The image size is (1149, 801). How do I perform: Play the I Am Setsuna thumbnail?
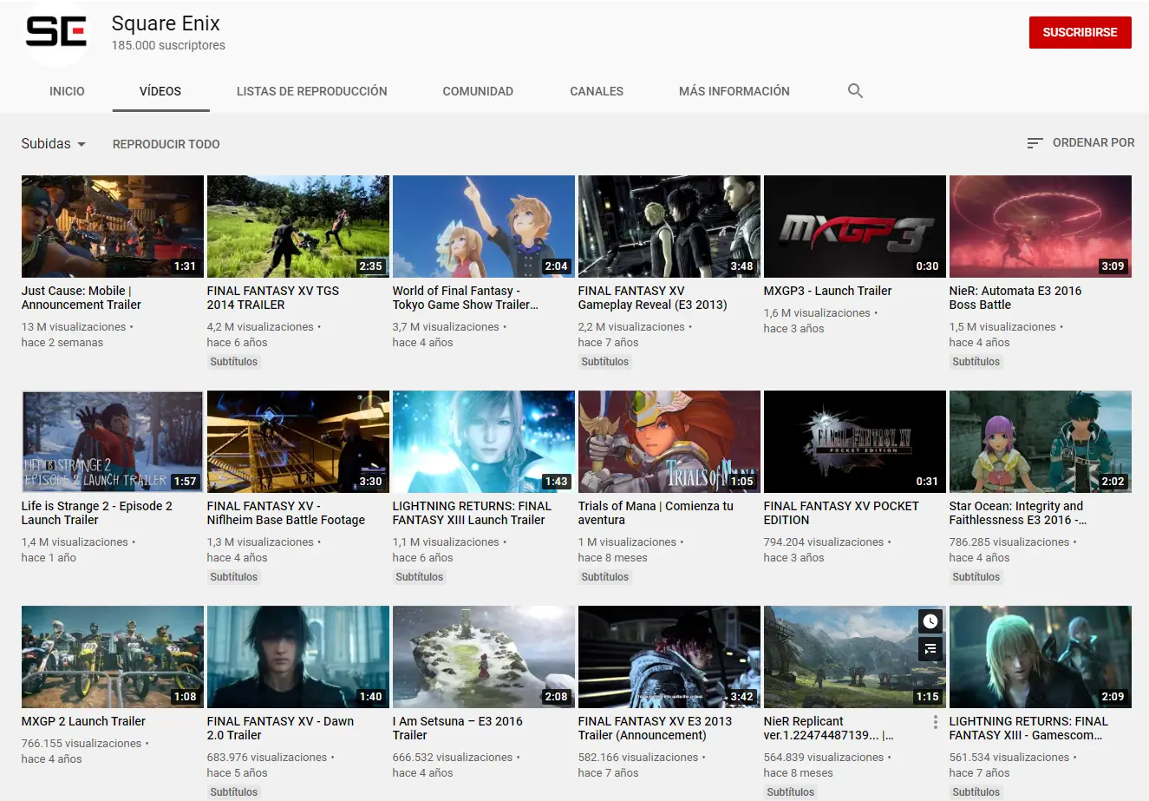coord(484,657)
